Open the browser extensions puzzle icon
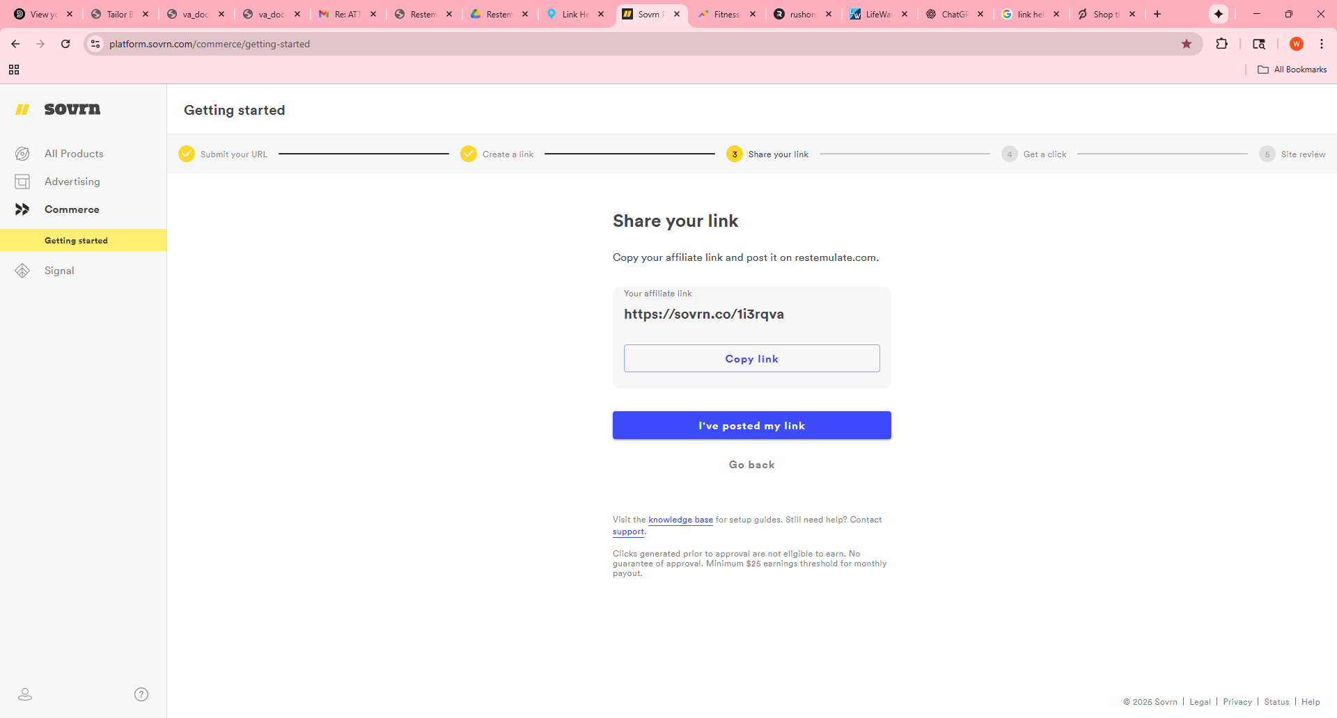 pos(1221,44)
